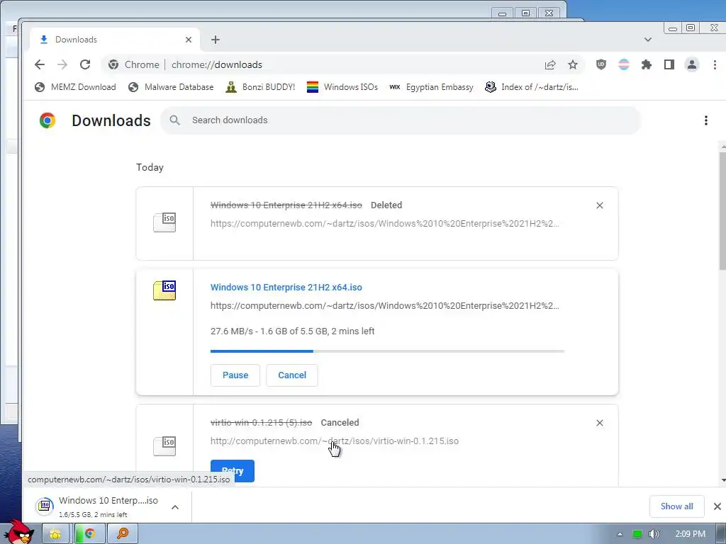Select the Downloads browser tab
The width and height of the screenshot is (726, 544).
115,40
